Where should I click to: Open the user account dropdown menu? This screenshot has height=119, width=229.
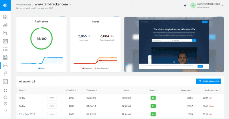pos(223,5)
